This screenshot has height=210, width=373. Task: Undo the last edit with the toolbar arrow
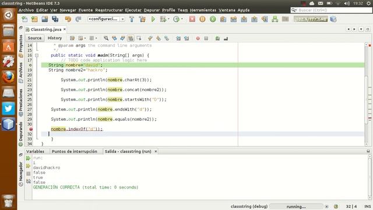pos(68,19)
